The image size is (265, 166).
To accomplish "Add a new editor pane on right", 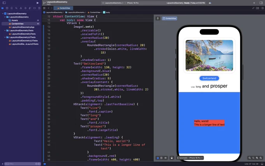I will click(262, 8).
